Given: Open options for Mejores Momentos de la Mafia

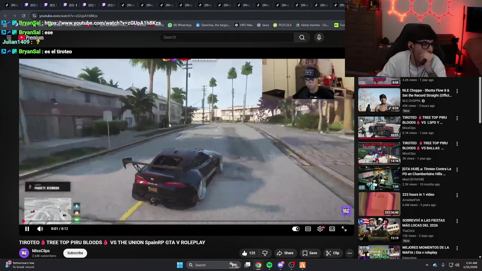Looking at the screenshot, I should [457, 248].
